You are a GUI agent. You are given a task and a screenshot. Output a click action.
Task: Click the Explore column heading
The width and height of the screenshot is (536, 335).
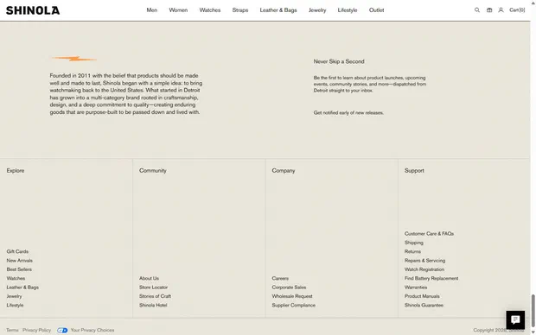coord(16,170)
